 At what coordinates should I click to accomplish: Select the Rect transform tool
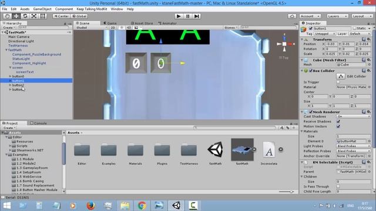pos(43,16)
